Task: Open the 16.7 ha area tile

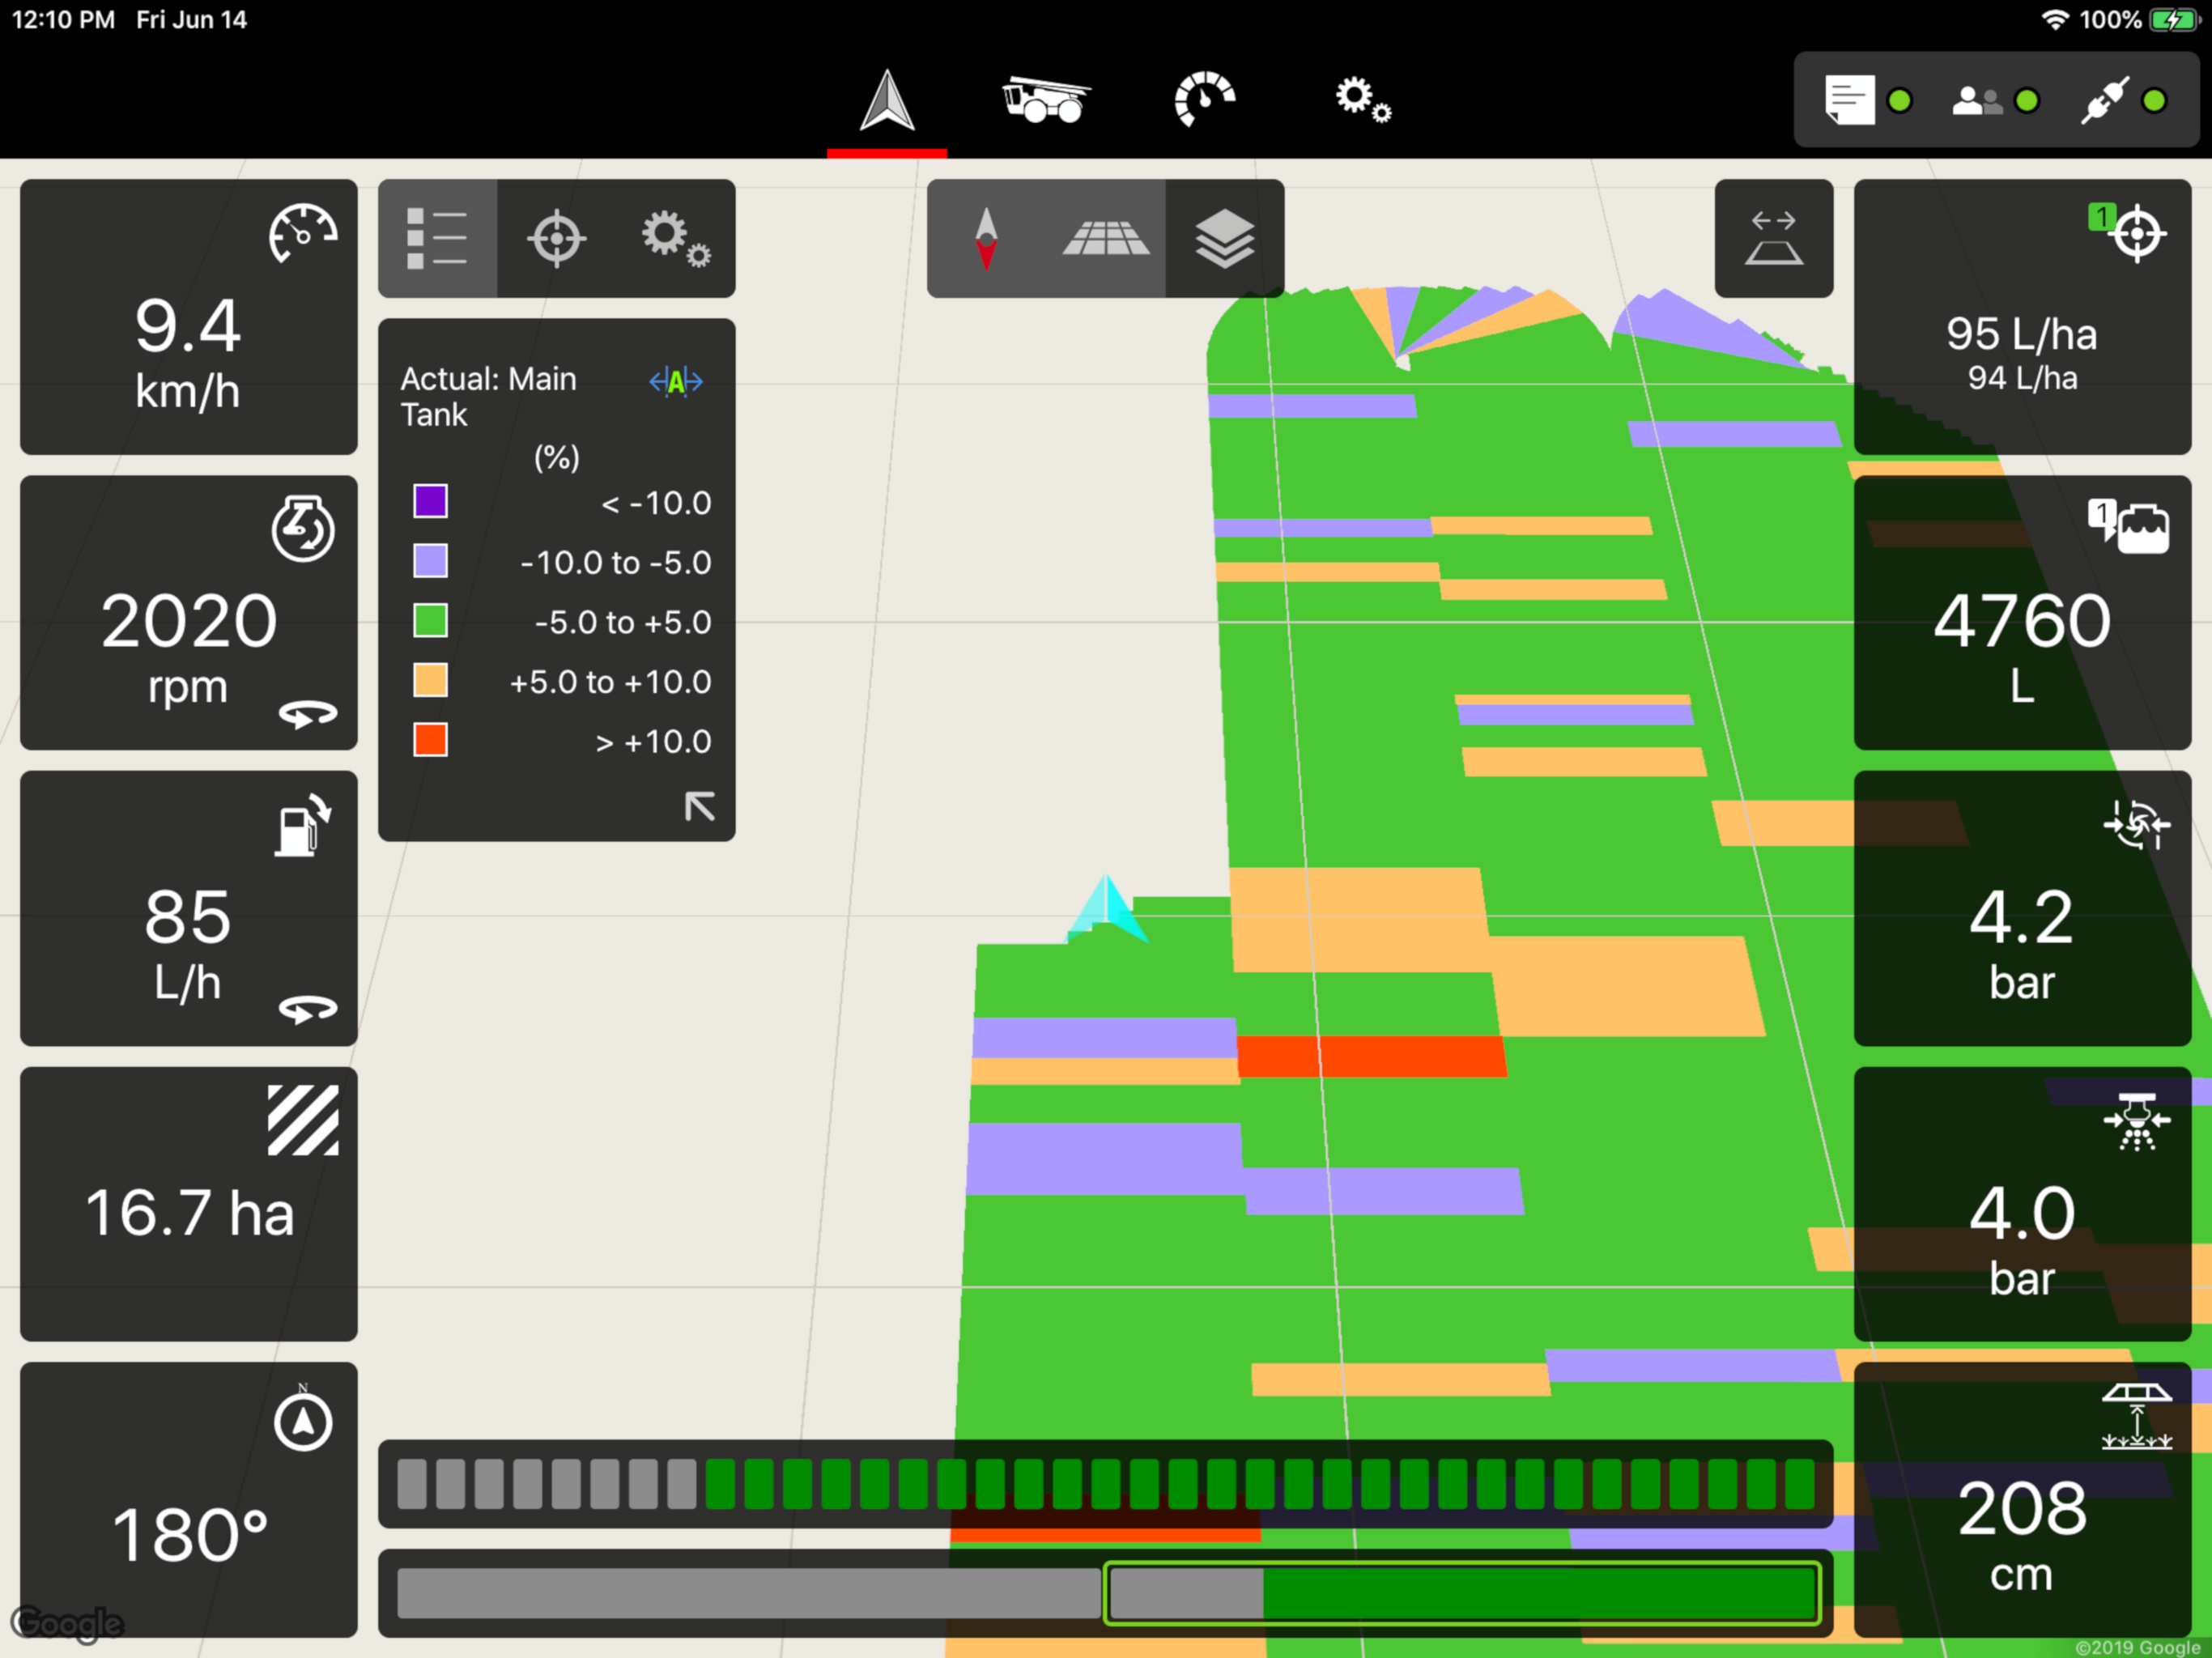Action: (189, 1204)
